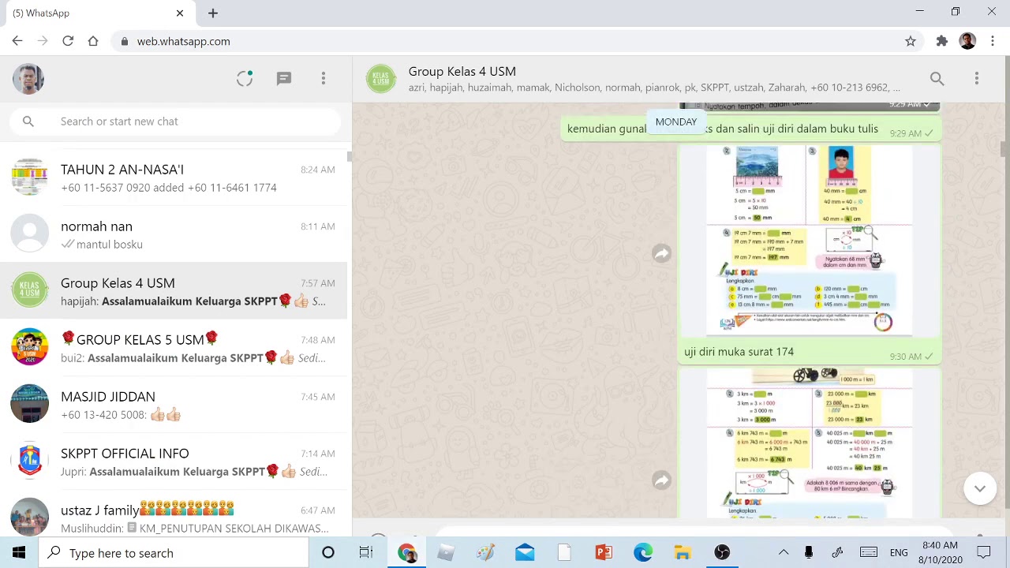This screenshot has width=1010, height=568.
Task: Click 'uji diri muka surat 174' message
Action: pyautogui.click(x=739, y=352)
